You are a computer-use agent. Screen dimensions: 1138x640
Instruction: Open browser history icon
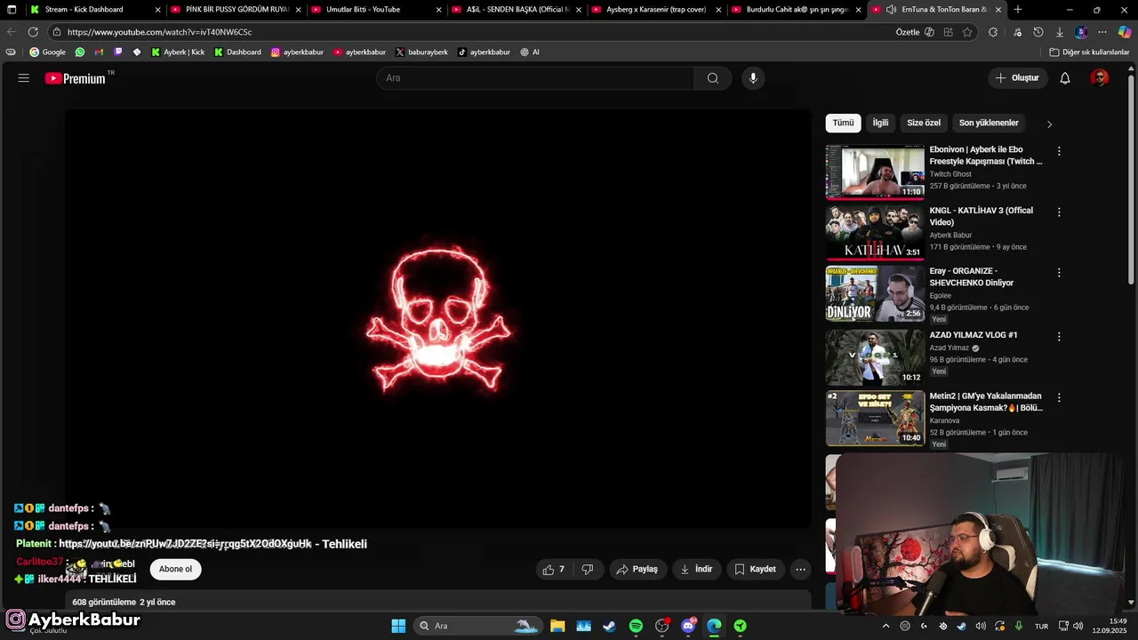point(1038,32)
